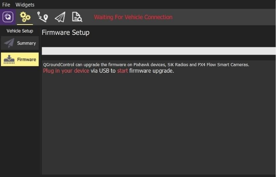276x177 pixels.
Task: Click the firmware upgrade progress bar
Action: 159,51
